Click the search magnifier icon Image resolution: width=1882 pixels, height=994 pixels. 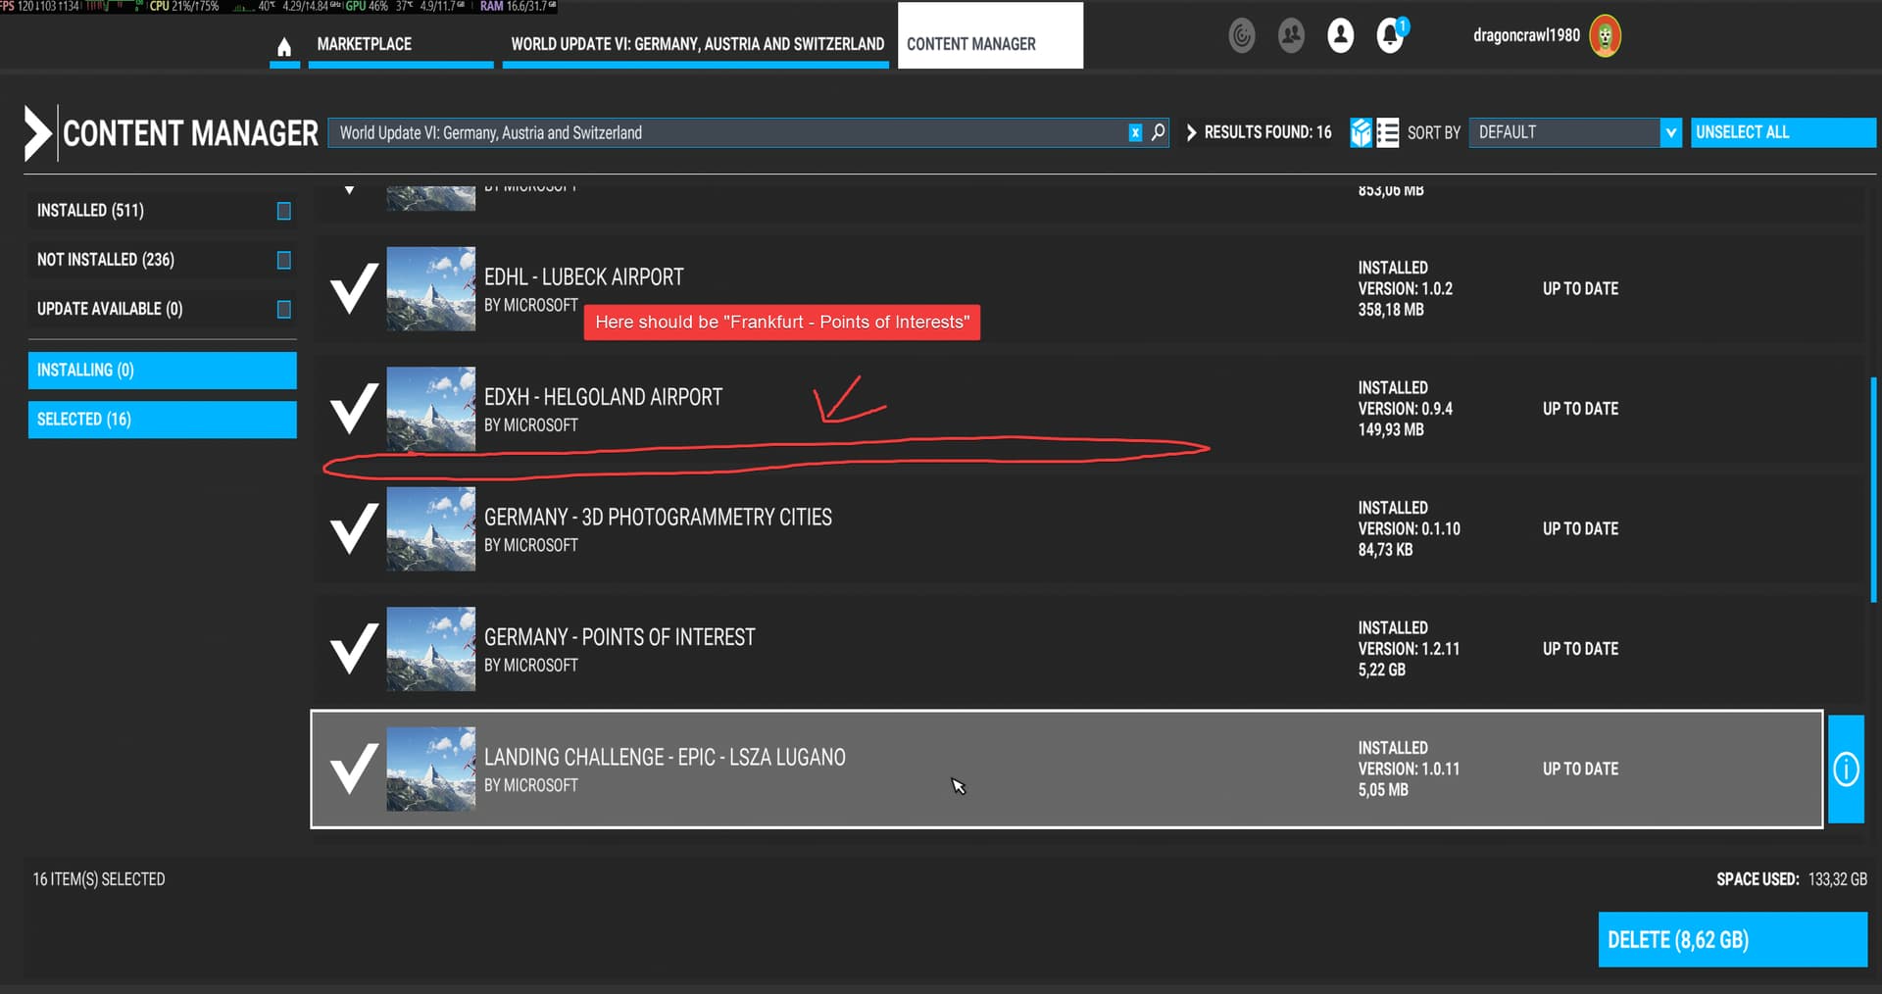[1159, 132]
